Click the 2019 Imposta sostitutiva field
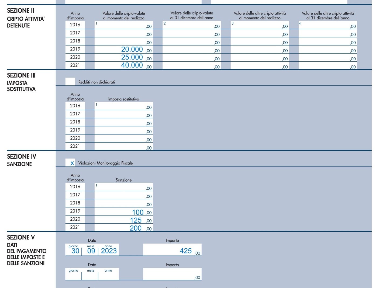 [124, 130]
